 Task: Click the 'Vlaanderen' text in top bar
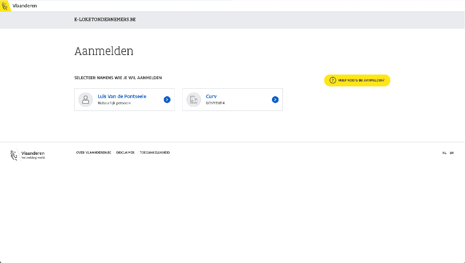[25, 6]
